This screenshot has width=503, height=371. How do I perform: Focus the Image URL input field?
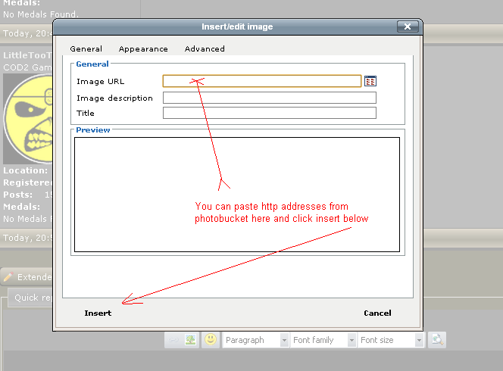(262, 81)
